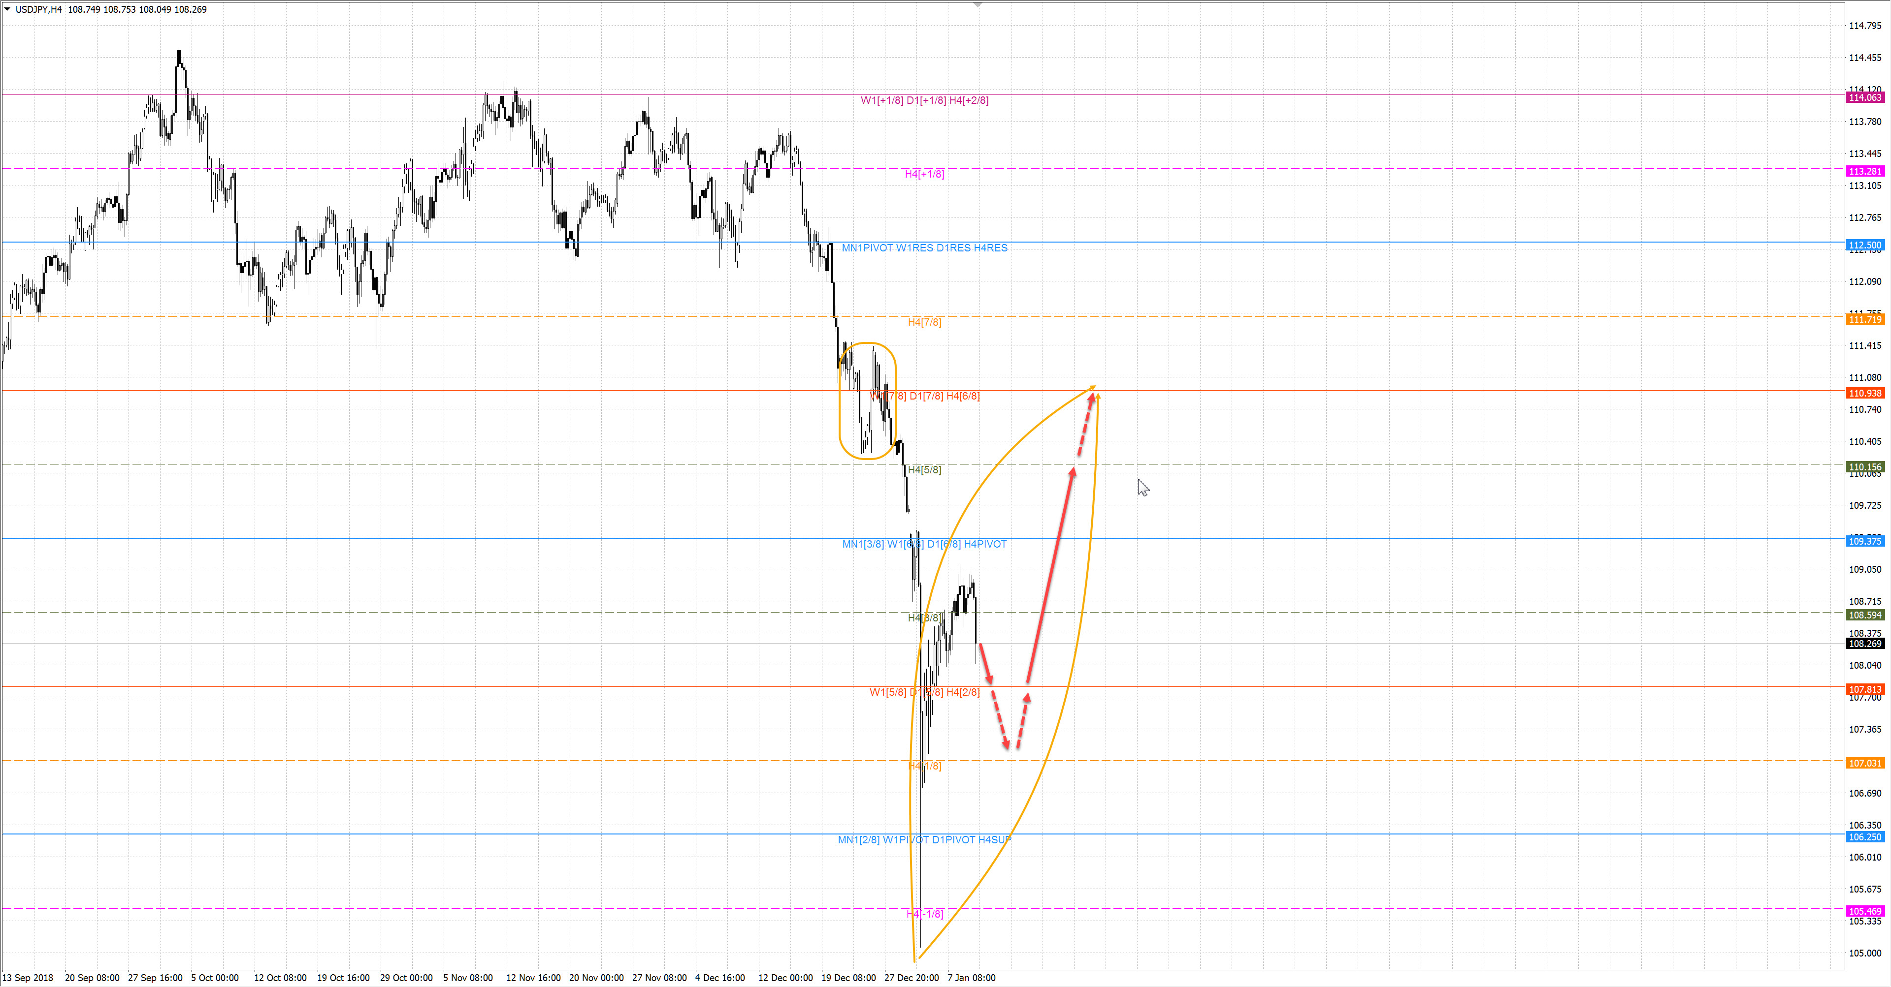Click the '7 Jan 08:00' time axis label
Image resolution: width=1891 pixels, height=987 pixels.
coord(971,978)
